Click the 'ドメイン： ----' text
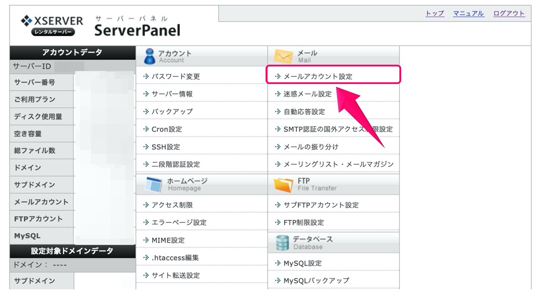This screenshot has width=542, height=303. [x=40, y=265]
